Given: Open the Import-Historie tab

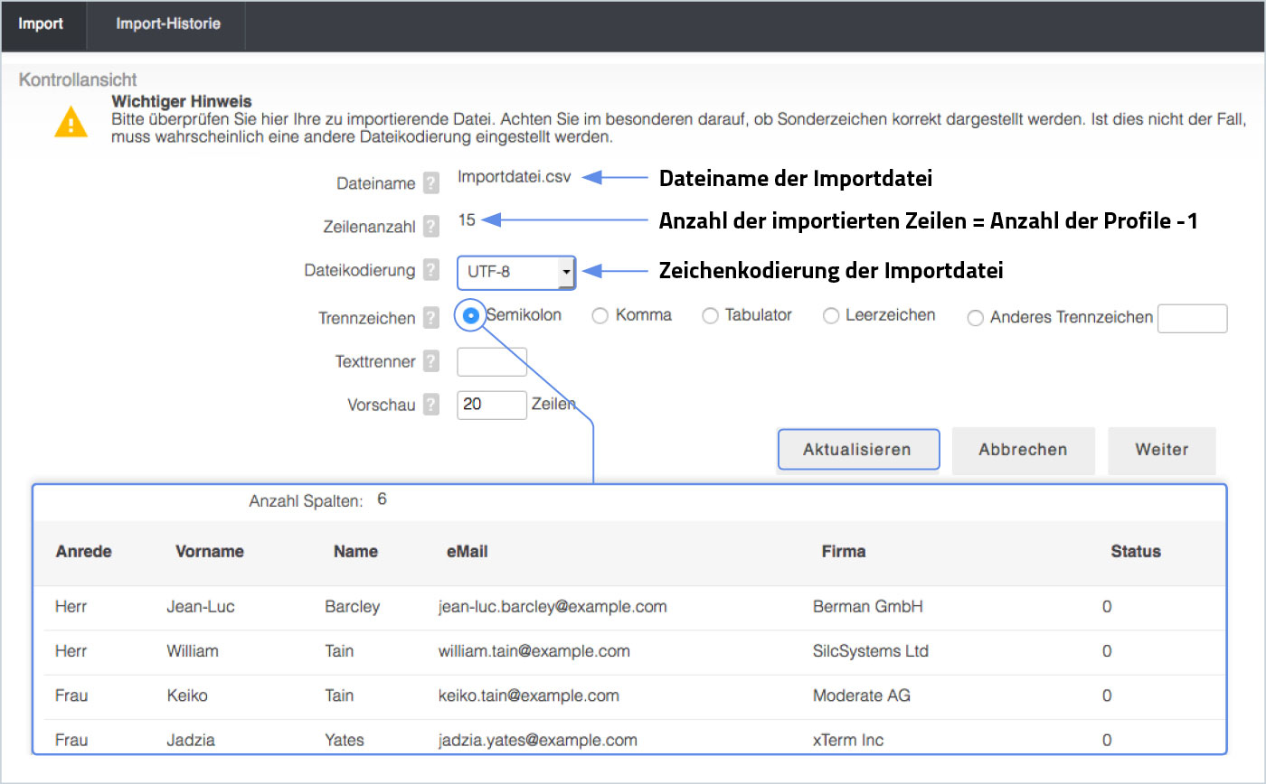Looking at the screenshot, I should pos(167,24).
